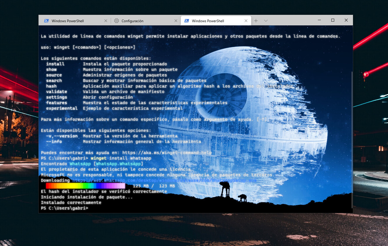Click the 'experimental' command name
This screenshot has width=388, height=246.
(x=62, y=108)
